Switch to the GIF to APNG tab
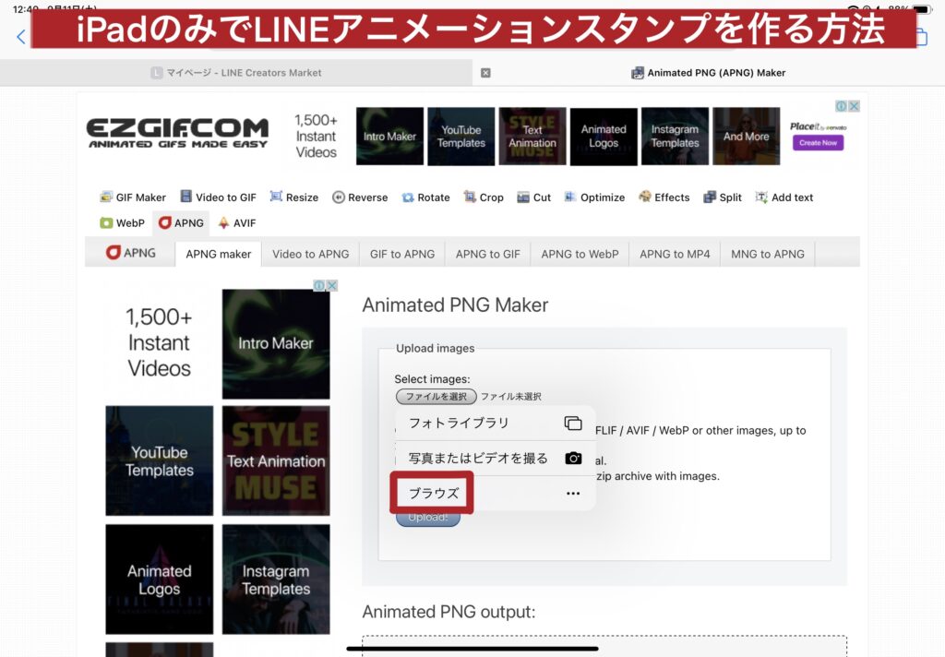The width and height of the screenshot is (945, 657). [x=402, y=255]
